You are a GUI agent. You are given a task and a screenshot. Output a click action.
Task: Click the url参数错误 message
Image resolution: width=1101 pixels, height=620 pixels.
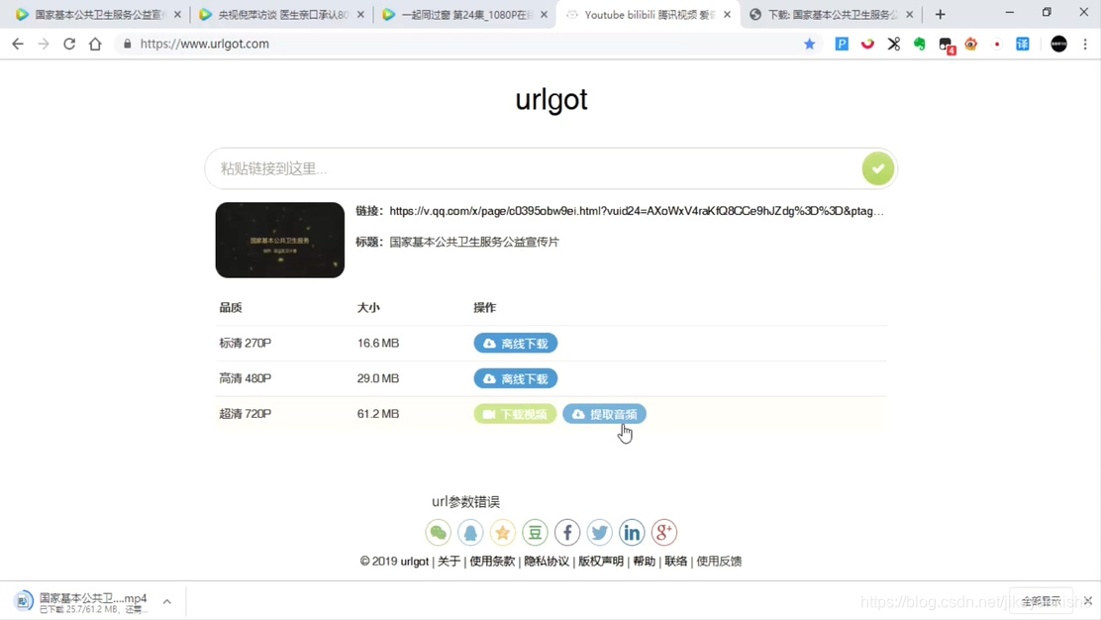click(x=465, y=501)
